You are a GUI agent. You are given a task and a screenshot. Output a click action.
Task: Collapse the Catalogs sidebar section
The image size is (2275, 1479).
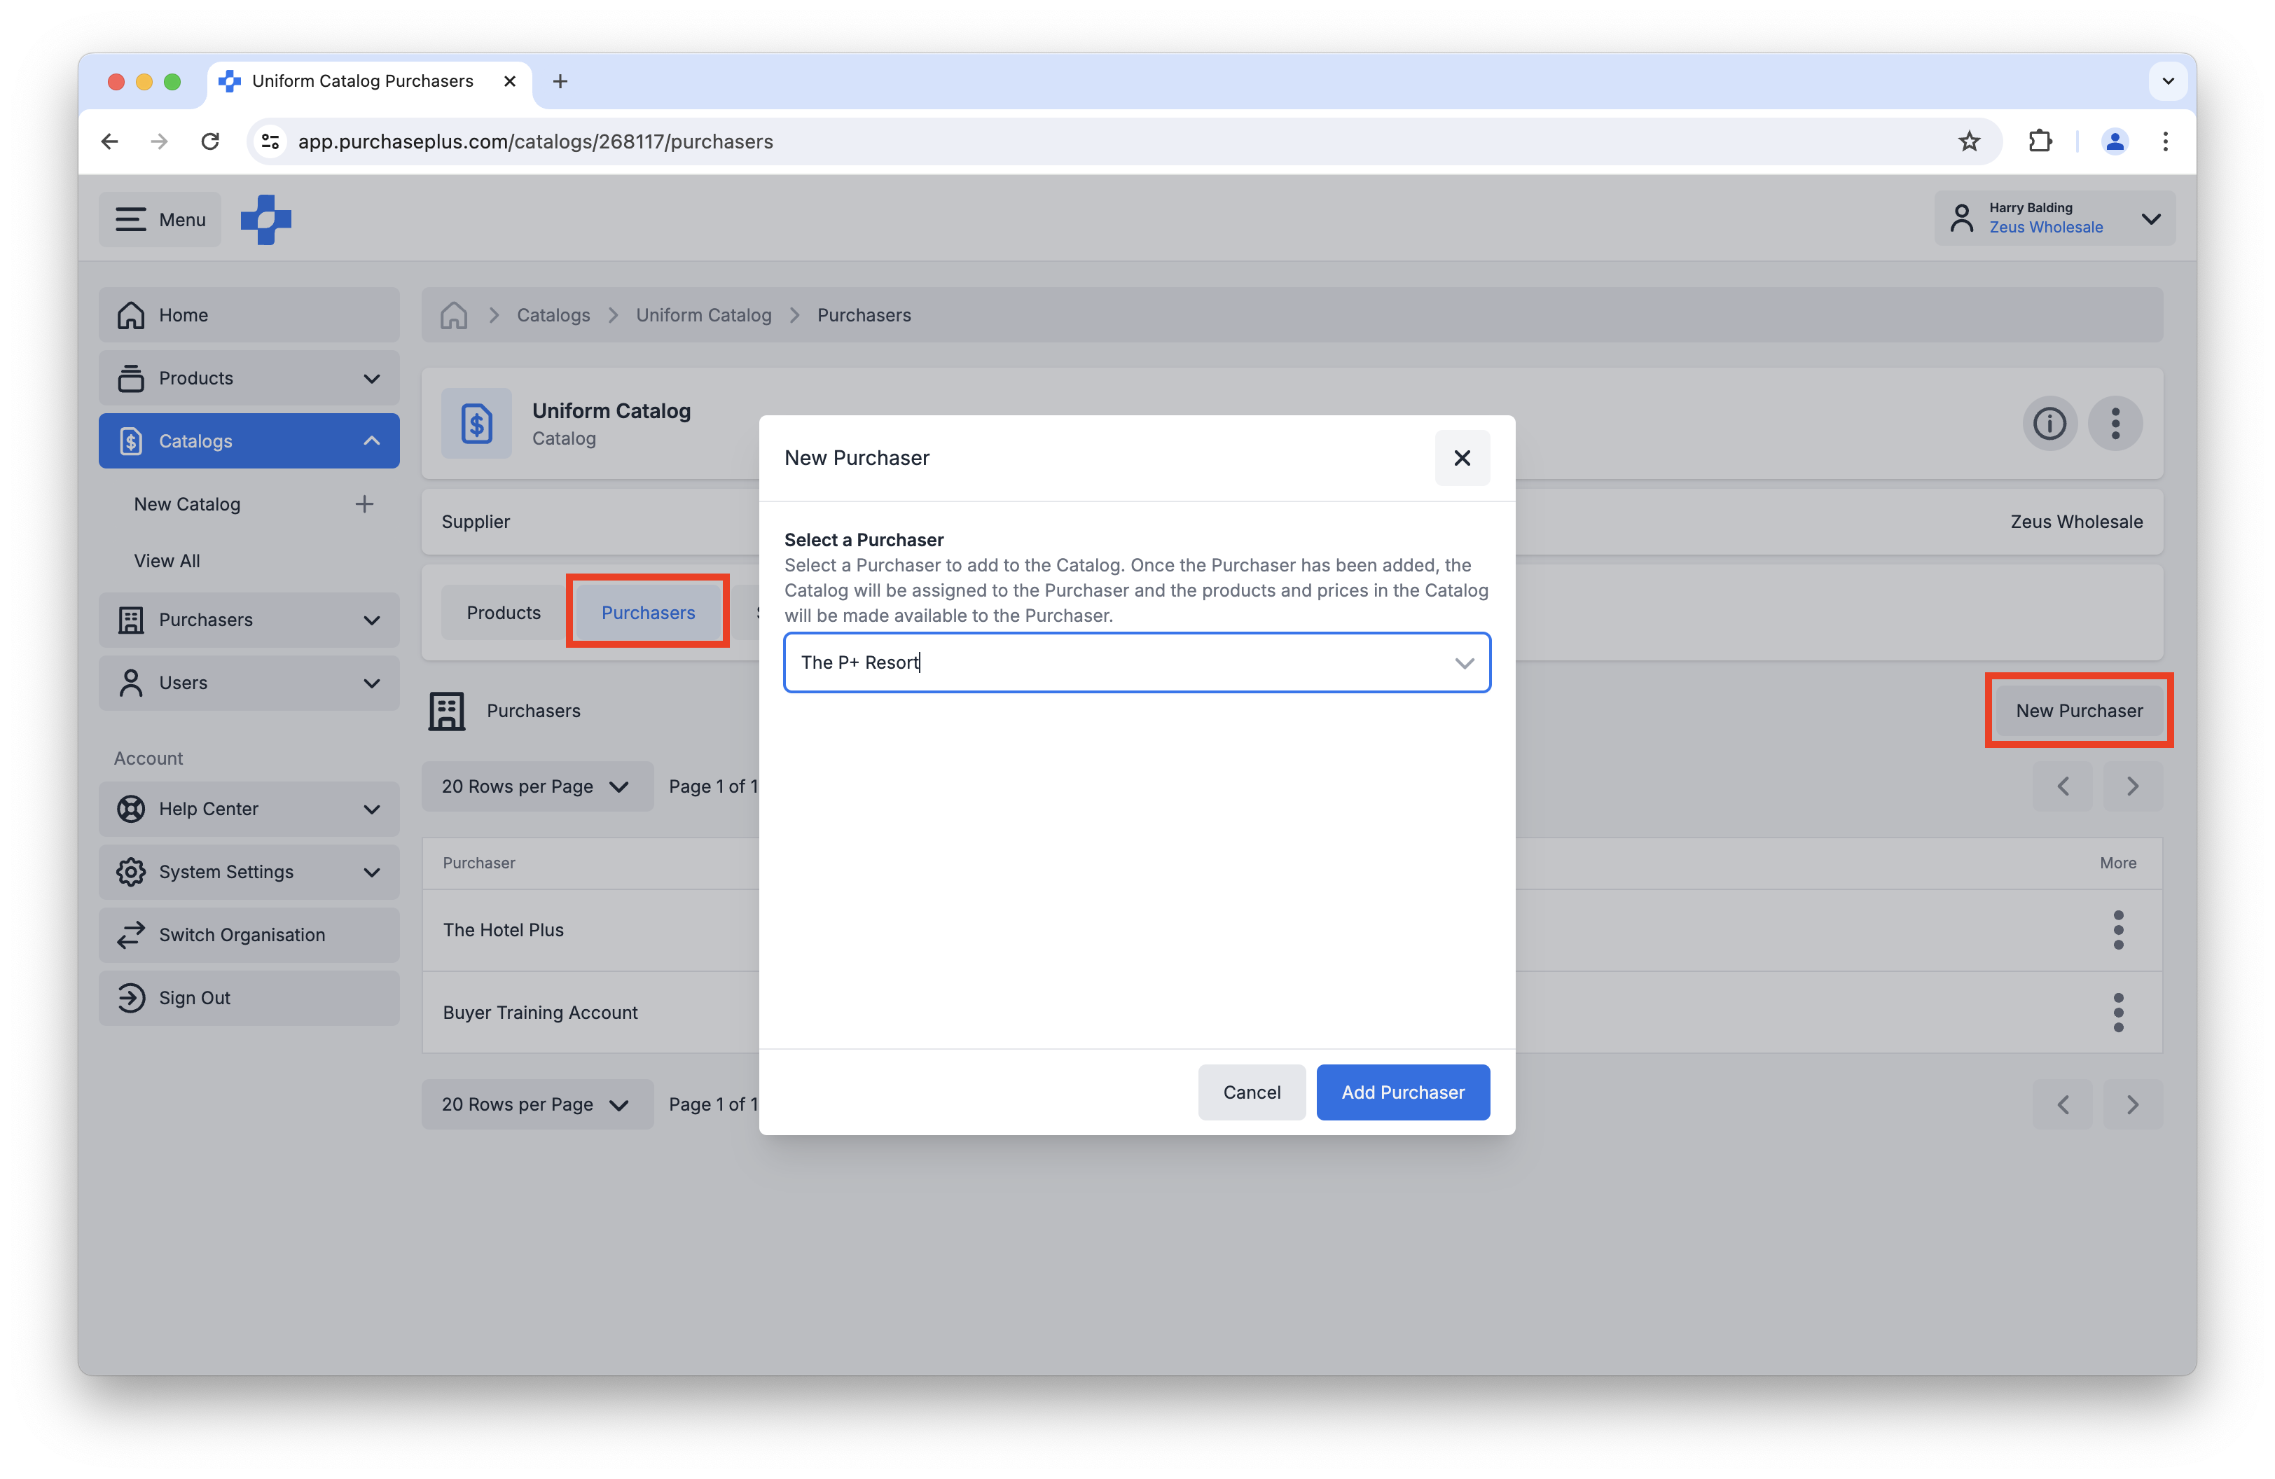[x=249, y=441]
